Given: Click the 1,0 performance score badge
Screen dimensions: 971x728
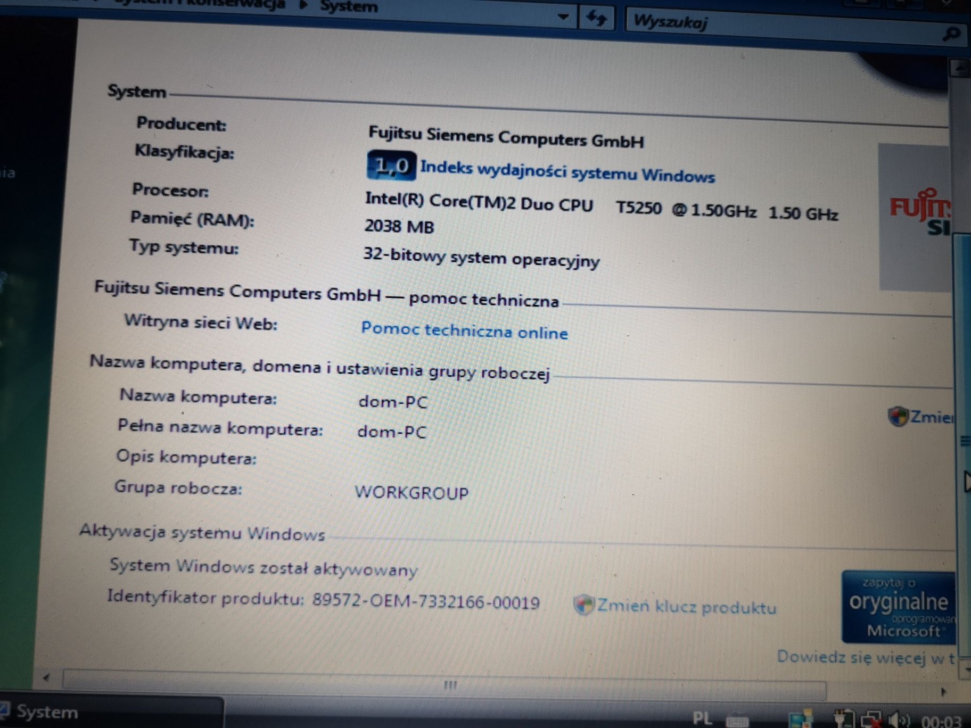Looking at the screenshot, I should tap(391, 166).
